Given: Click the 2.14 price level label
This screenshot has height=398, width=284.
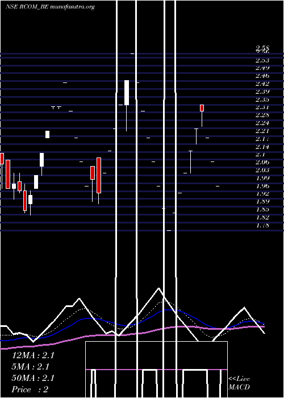Looking at the screenshot, I should [262, 147].
